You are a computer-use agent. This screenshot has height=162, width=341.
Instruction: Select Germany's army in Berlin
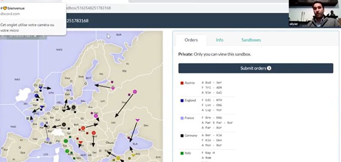(74, 107)
